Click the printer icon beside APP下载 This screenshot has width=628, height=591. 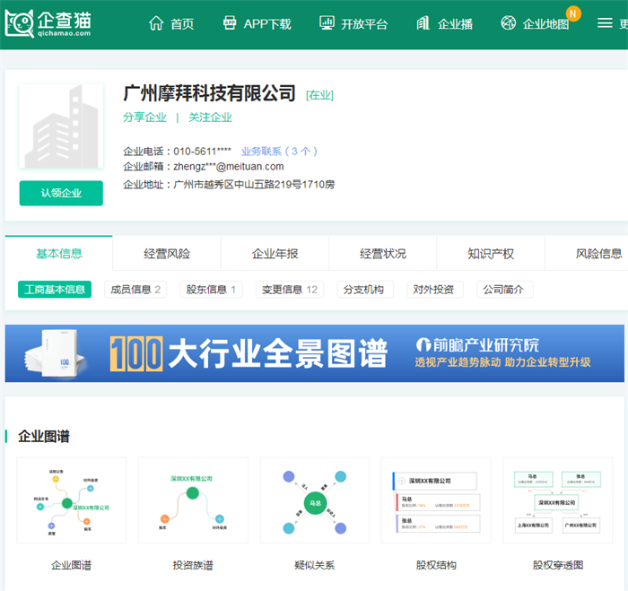[230, 22]
